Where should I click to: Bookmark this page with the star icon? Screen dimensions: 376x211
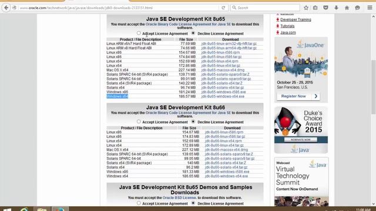point(306,8)
